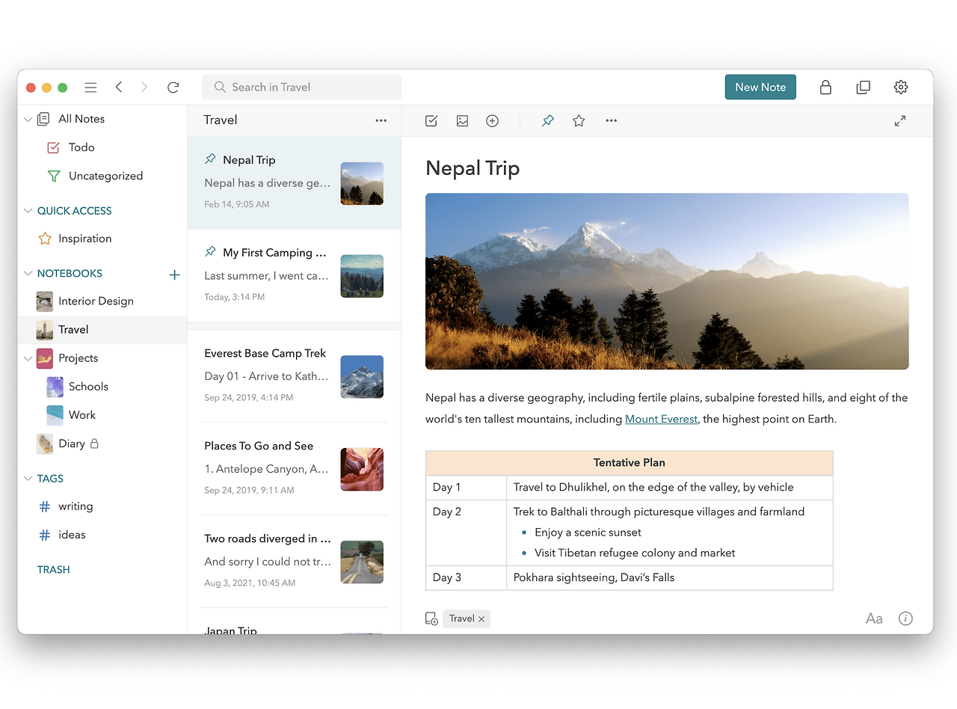957x709 pixels.
Task: Collapse the Quick Access section
Action: pos(28,211)
